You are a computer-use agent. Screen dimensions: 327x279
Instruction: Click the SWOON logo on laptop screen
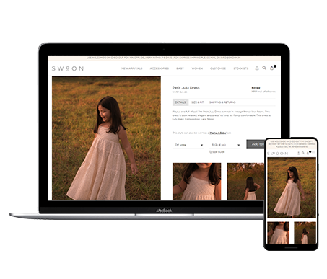[68, 68]
